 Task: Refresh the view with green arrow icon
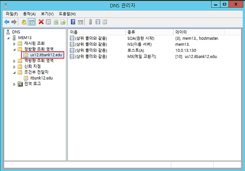point(56,22)
